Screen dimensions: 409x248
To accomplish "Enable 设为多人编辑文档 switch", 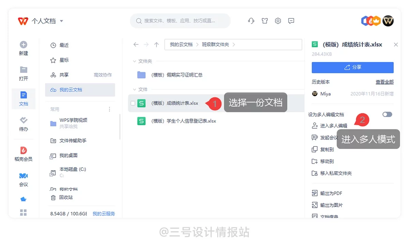I will 387,115.
